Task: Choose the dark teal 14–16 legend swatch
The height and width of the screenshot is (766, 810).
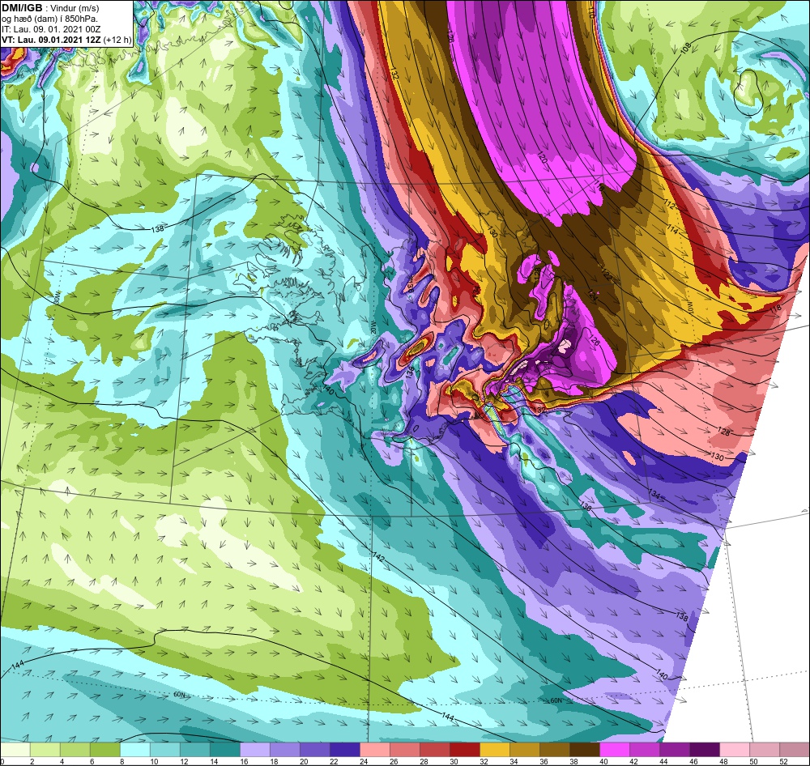Action: [x=225, y=749]
